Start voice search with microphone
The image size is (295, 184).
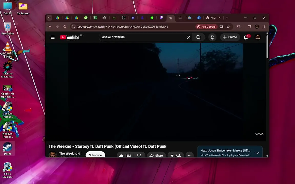click(212, 37)
